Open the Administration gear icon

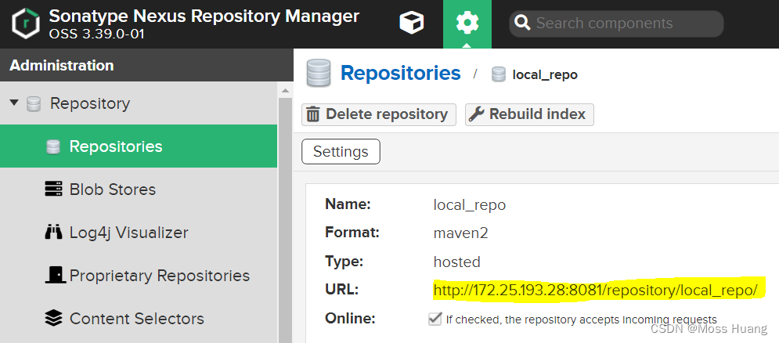[x=467, y=23]
